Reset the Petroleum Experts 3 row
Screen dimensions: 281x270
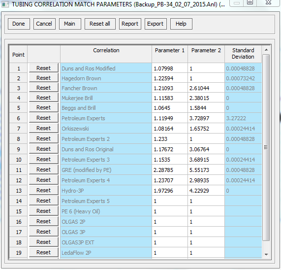click(44, 159)
